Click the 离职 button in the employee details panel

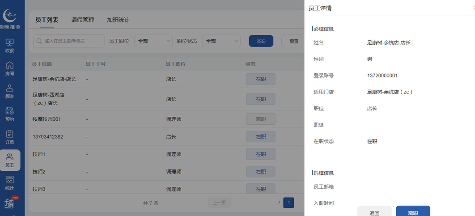tap(413, 212)
